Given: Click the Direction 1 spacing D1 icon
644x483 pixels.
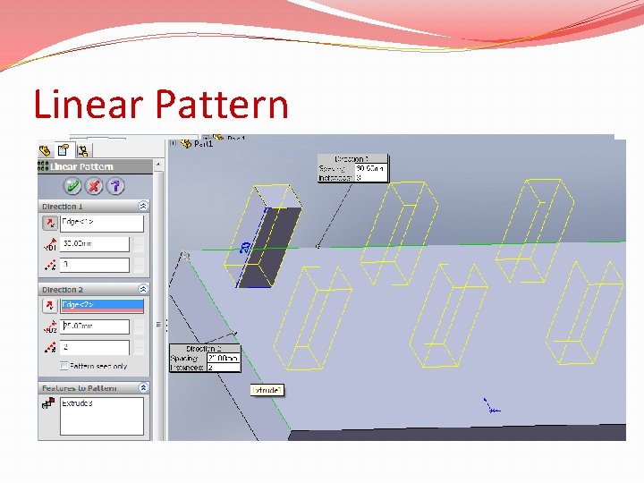Looking at the screenshot, I should click(50, 244).
